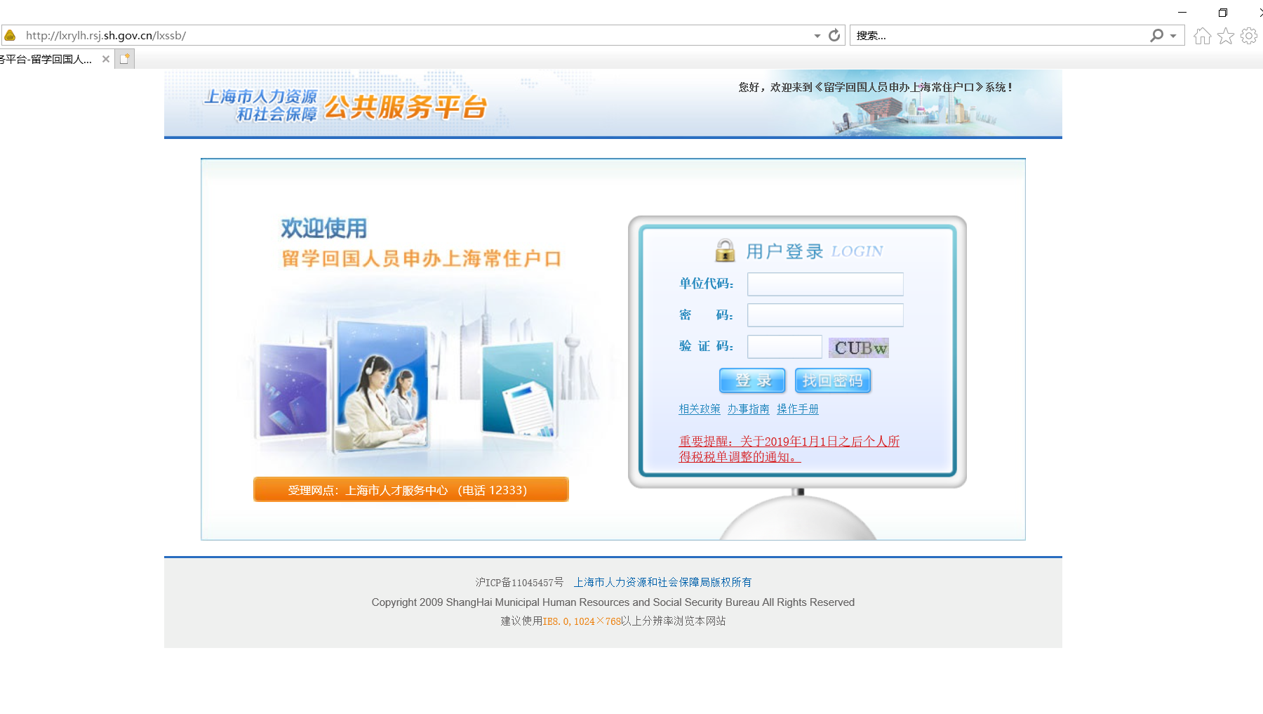This screenshot has height=714, width=1263.
Task: Click the welcome message in header banner
Action: pyautogui.click(x=875, y=87)
